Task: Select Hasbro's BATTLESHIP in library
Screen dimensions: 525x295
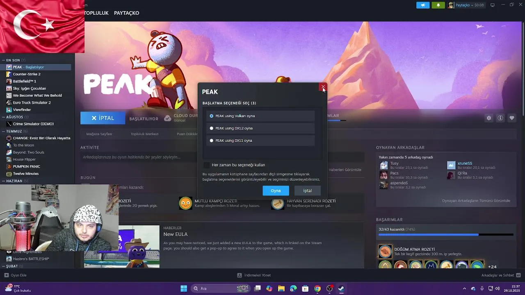Action: click(31, 259)
